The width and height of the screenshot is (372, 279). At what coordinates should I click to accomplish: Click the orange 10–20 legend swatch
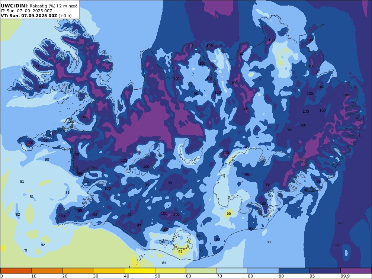click(47, 271)
